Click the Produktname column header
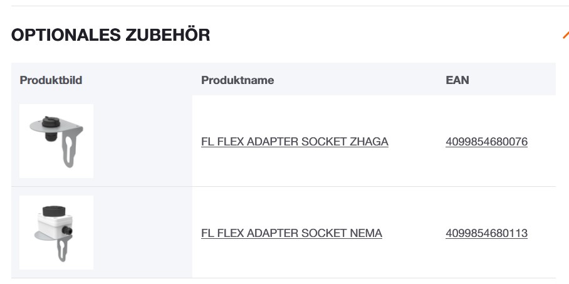Screen dimensions: 569x284 click(238, 80)
